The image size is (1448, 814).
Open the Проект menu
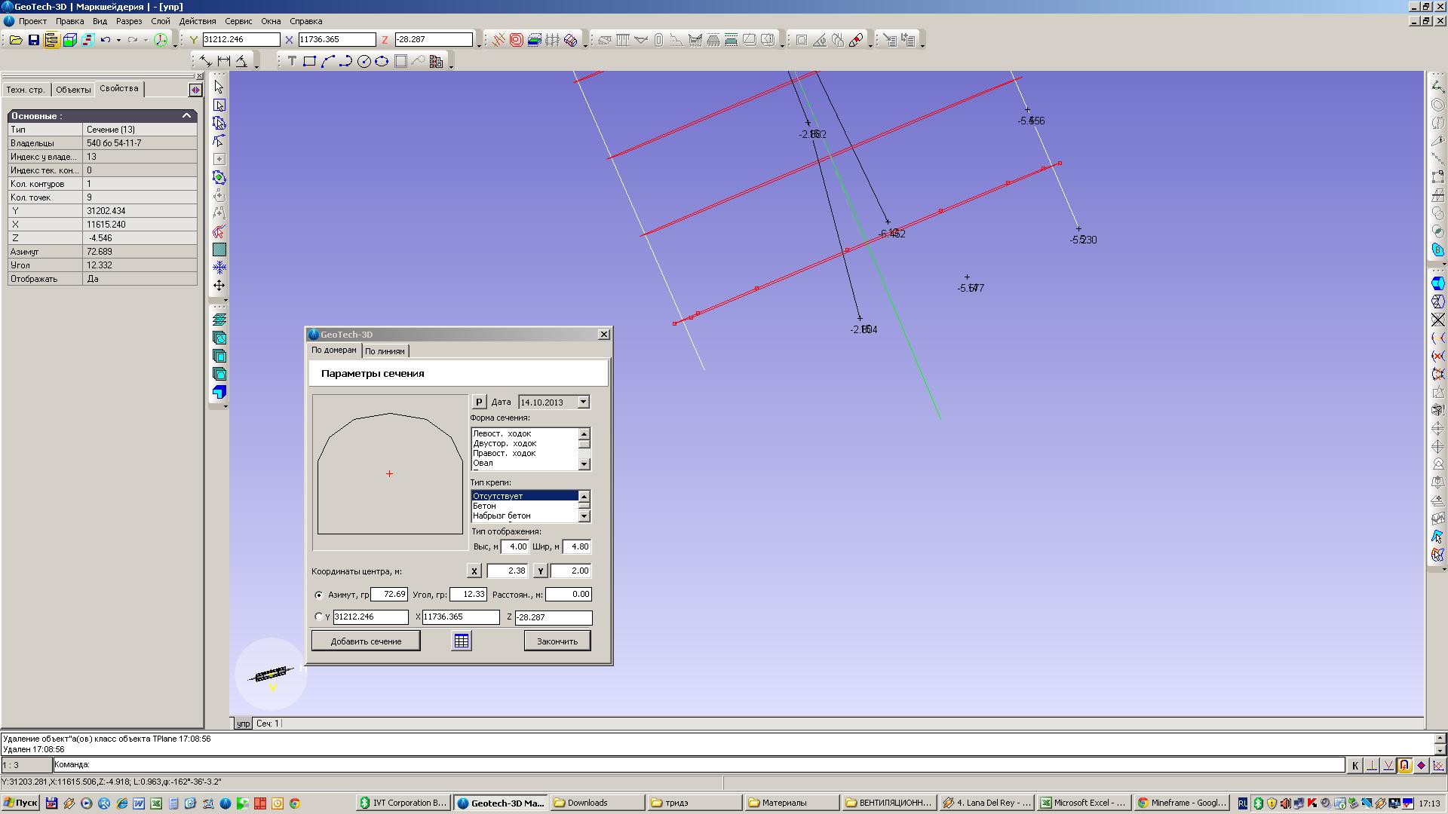(32, 21)
